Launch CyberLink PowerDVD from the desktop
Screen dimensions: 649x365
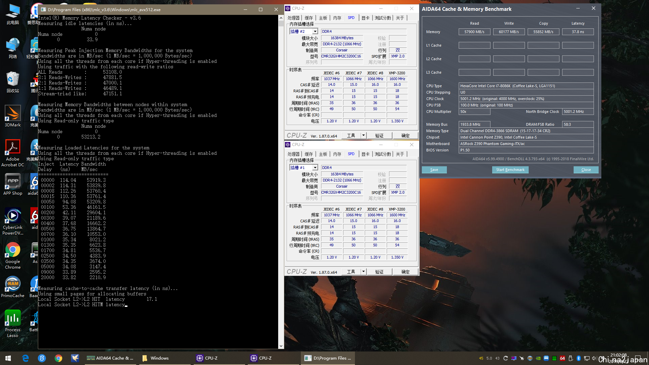tap(13, 221)
